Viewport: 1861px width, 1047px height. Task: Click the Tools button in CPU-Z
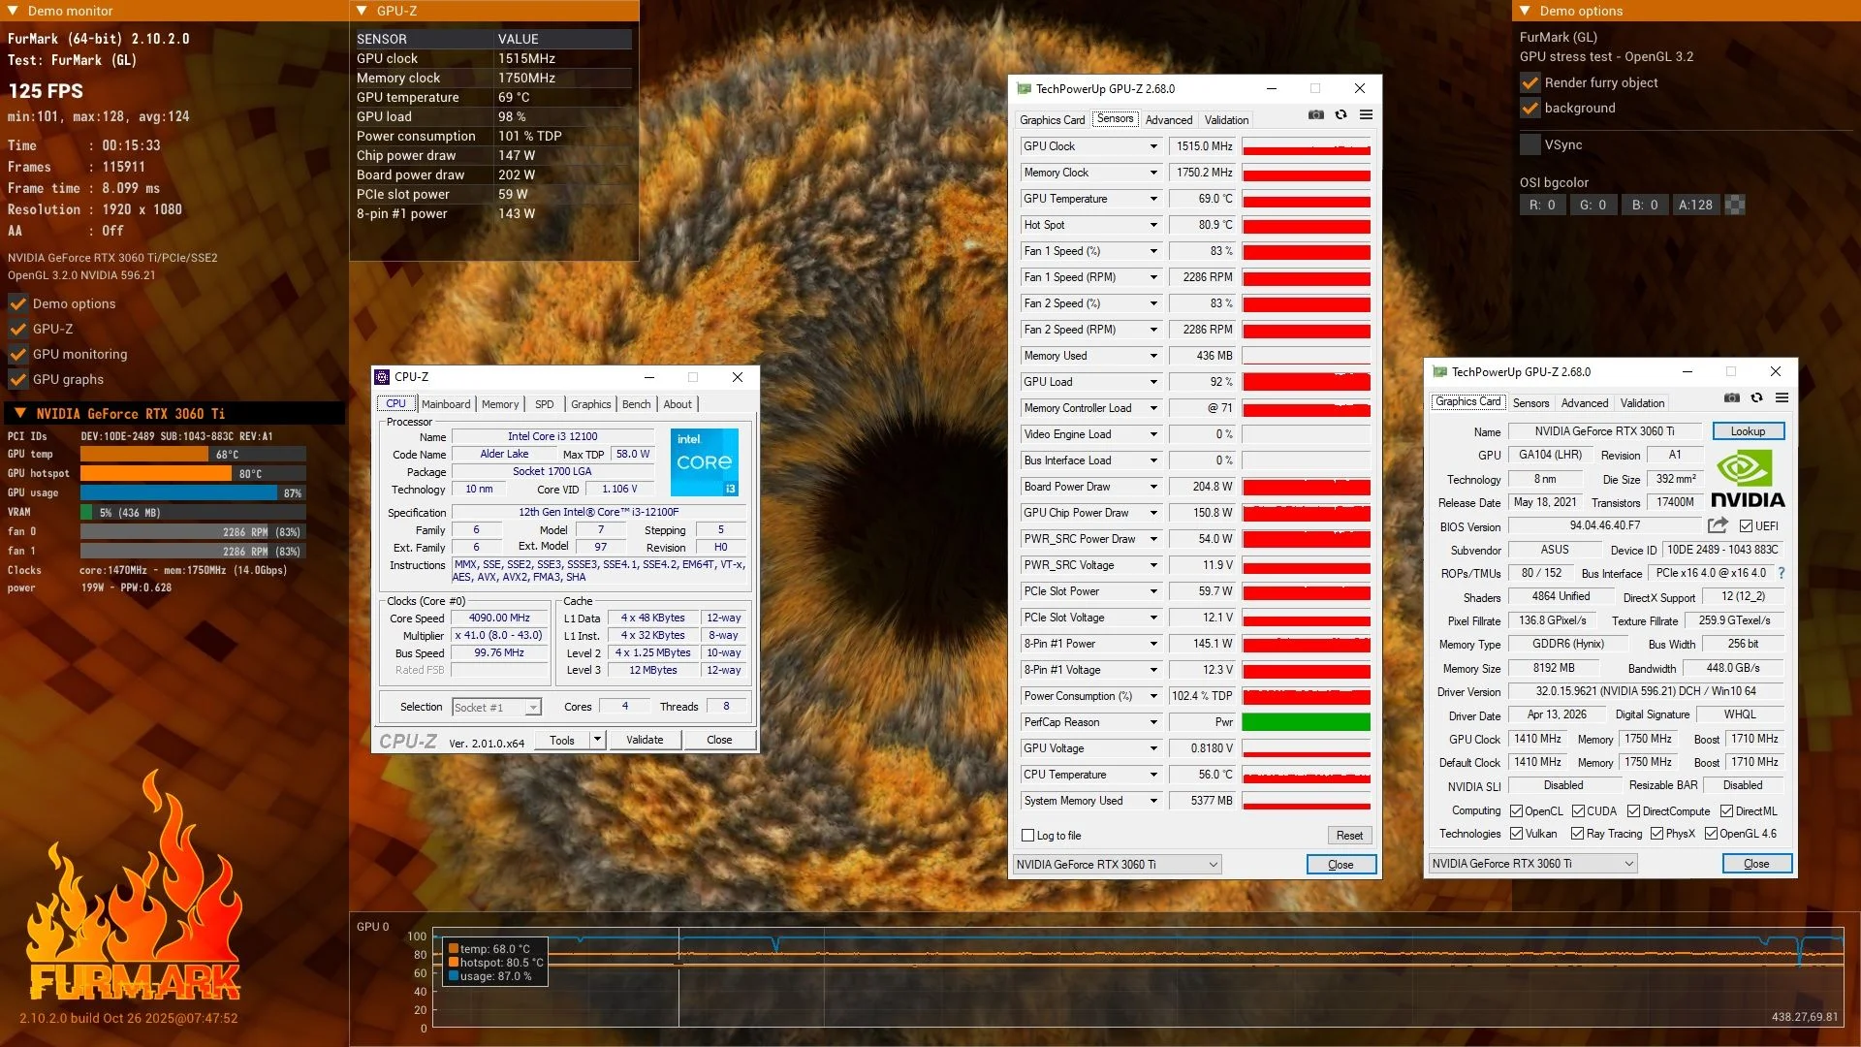tap(562, 740)
